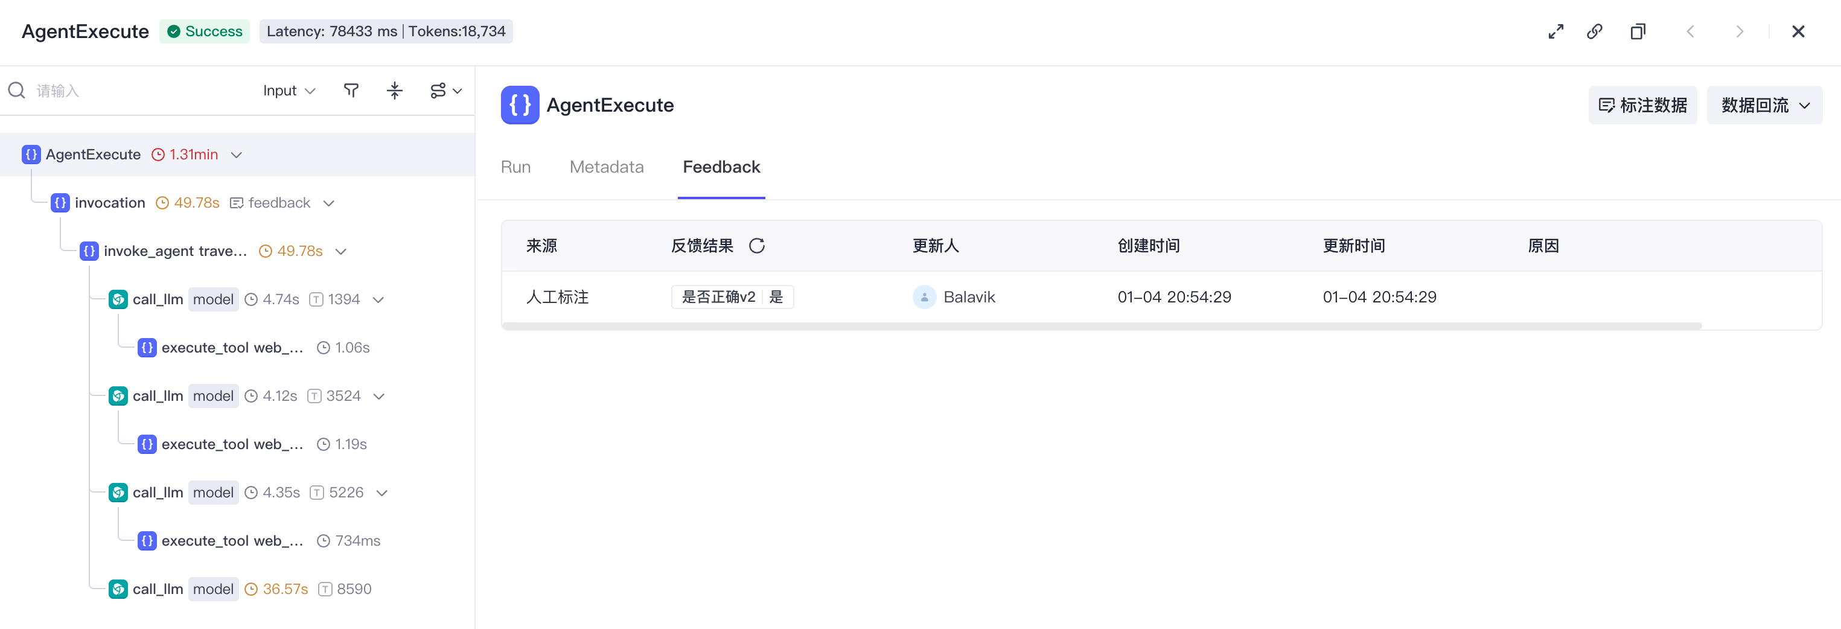
Task: Open the 数据回流 dropdown button
Action: (x=1764, y=106)
